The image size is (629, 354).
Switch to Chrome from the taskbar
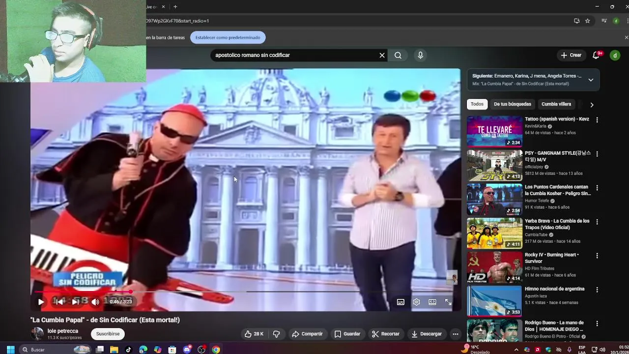(216, 350)
